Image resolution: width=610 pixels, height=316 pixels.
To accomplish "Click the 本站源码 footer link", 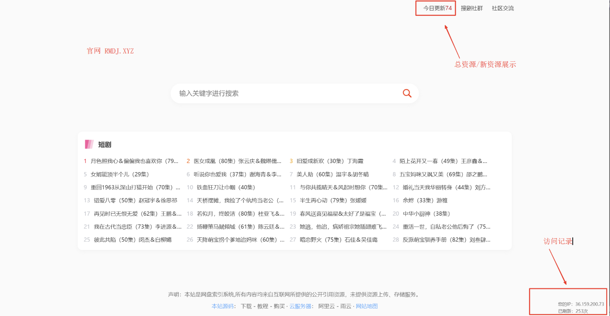I will (x=223, y=306).
